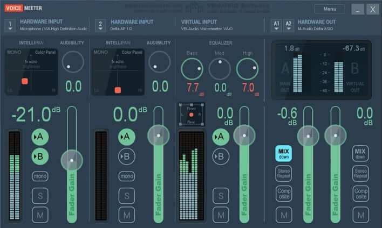
Task: Select Stereo Repeat mode on bus A
Action: coord(284,173)
